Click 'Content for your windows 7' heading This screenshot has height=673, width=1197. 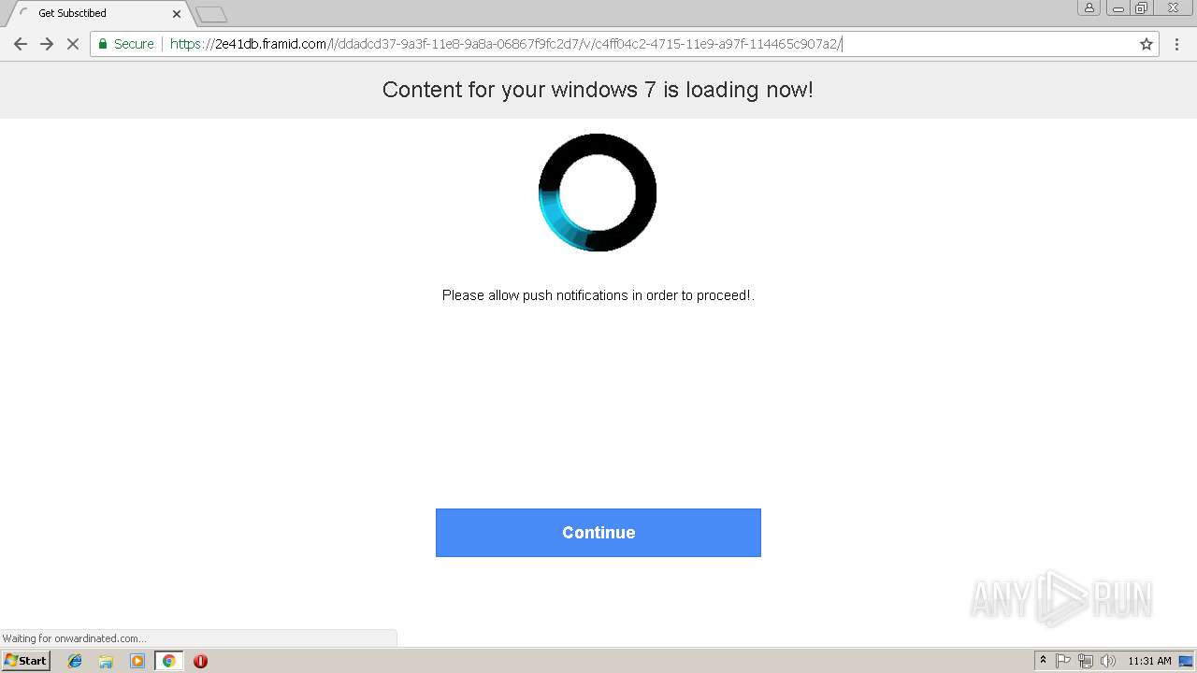click(598, 90)
